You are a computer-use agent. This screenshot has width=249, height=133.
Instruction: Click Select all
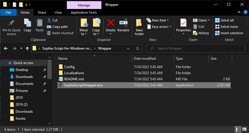(224, 20)
